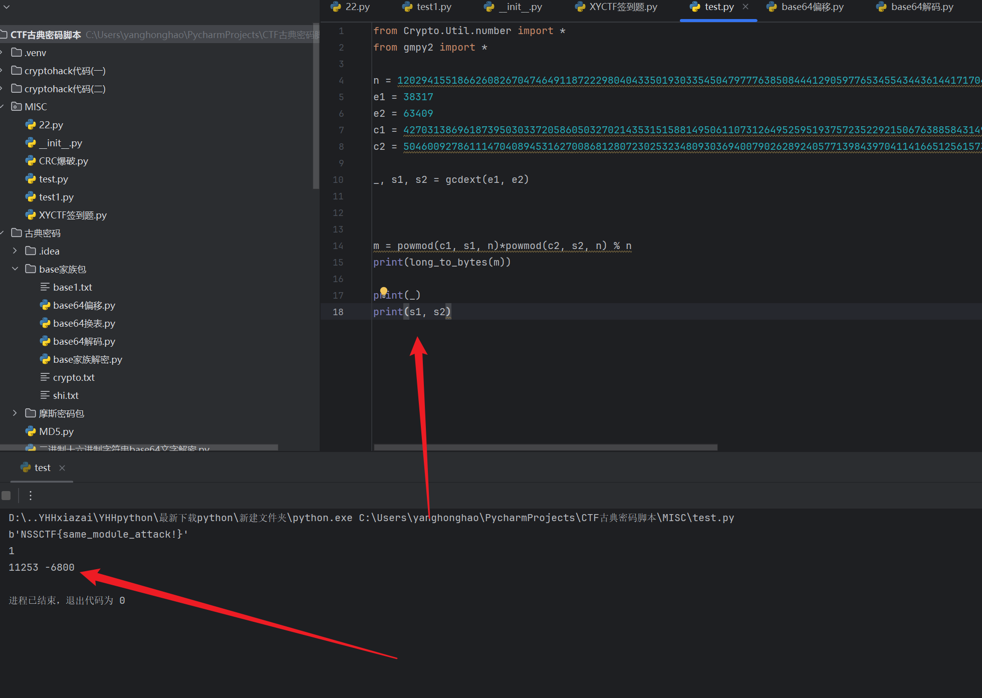Collapse the base家族包 folder

pyautogui.click(x=15, y=269)
